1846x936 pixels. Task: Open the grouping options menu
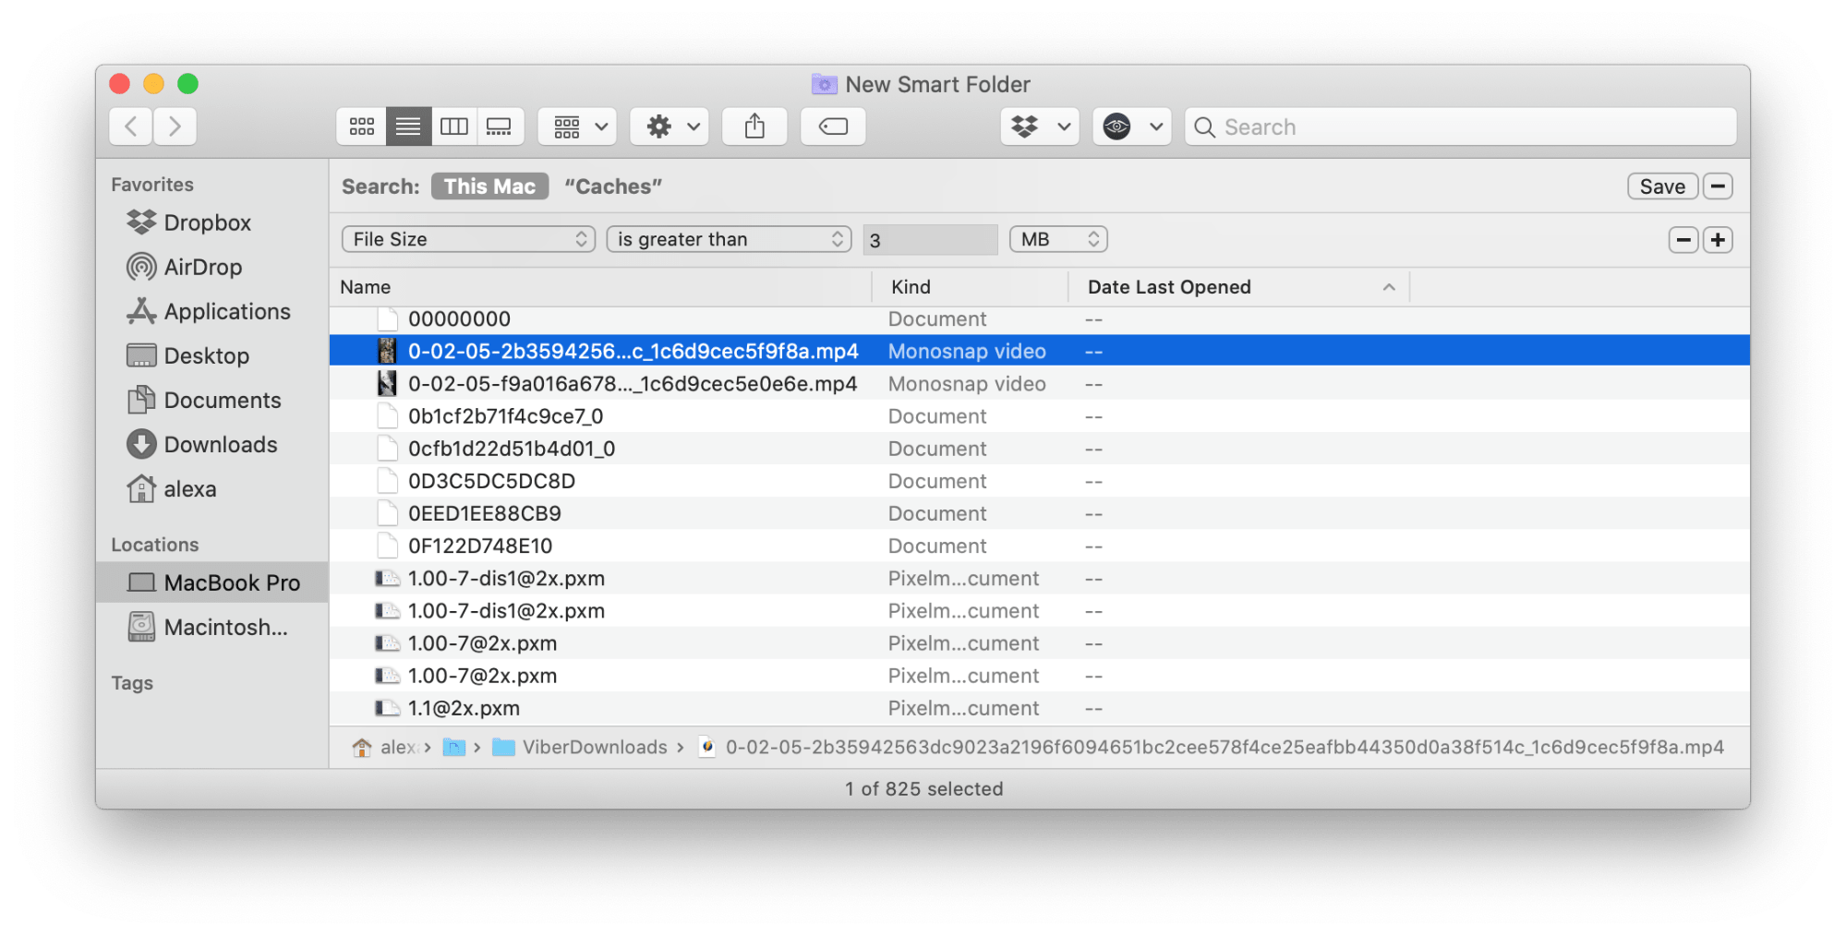[575, 126]
